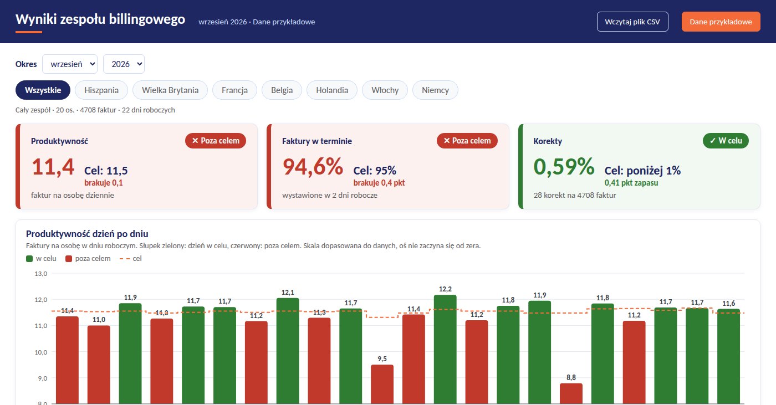Screen dimensions: 776x405
Task: Filter by Hiszpania
Action: [x=101, y=90]
